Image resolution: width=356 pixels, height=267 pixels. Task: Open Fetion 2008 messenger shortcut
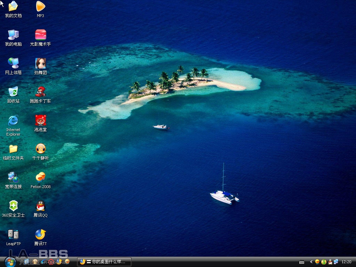40,178
